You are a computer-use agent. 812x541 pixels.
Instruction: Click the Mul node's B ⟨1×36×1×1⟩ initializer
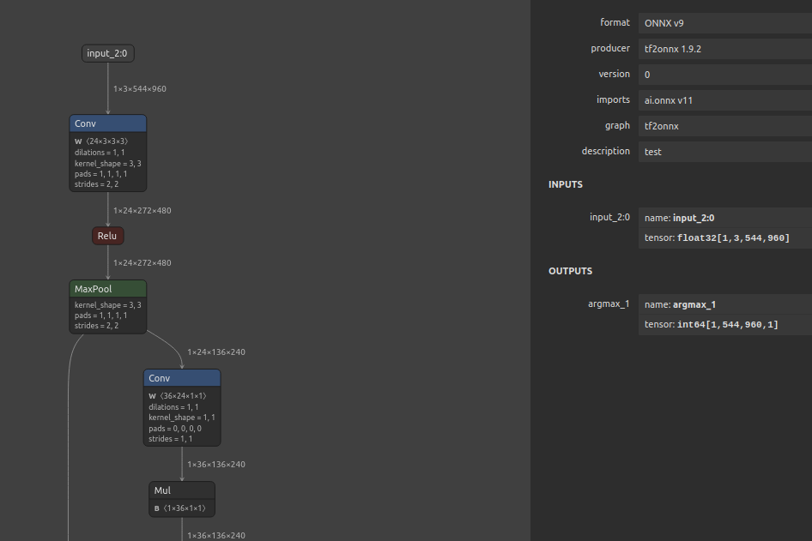(181, 508)
